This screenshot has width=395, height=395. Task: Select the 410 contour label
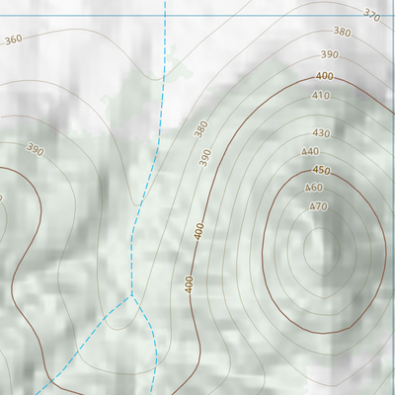(x=321, y=96)
